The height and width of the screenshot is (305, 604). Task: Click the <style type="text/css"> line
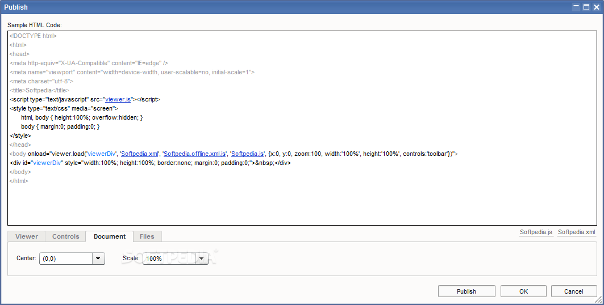64,108
